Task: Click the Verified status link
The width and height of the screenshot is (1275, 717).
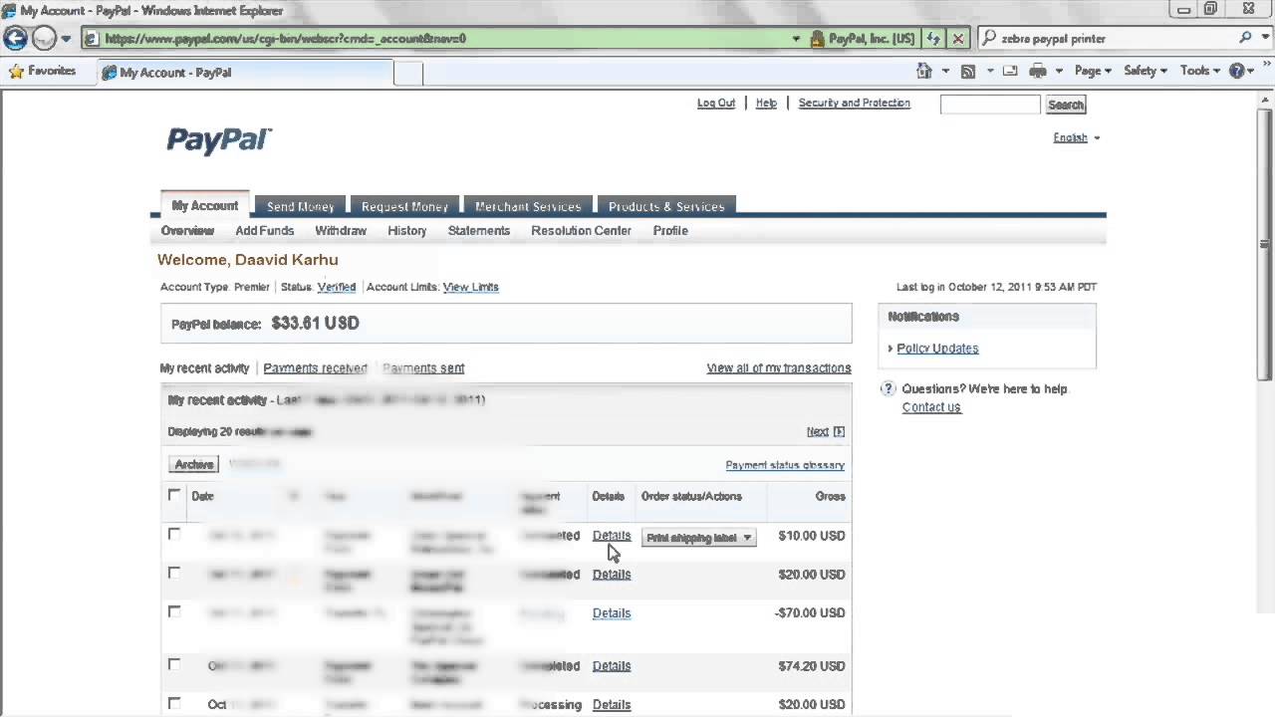Action: (337, 287)
